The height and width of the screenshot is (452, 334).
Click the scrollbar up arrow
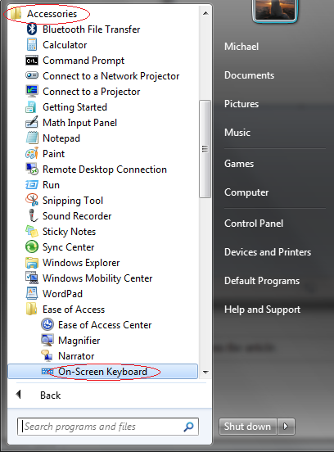tap(205, 13)
